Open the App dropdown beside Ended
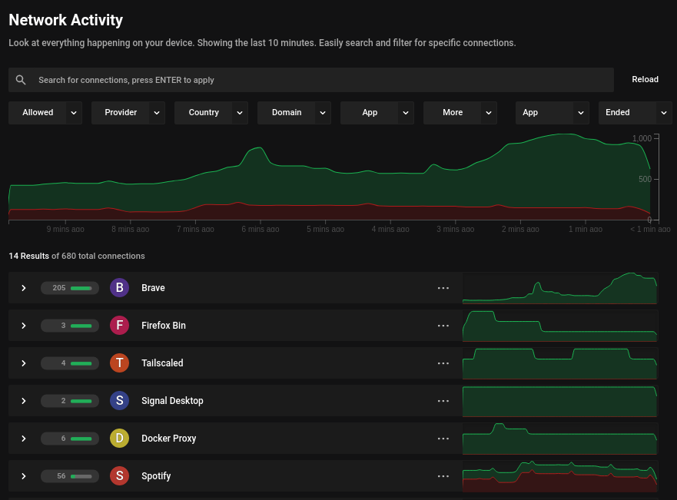This screenshot has height=500, width=677. tap(553, 113)
